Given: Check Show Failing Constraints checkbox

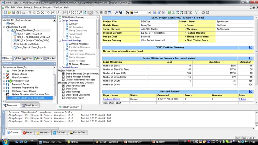Looking at the screenshot, I should coord(63,95).
